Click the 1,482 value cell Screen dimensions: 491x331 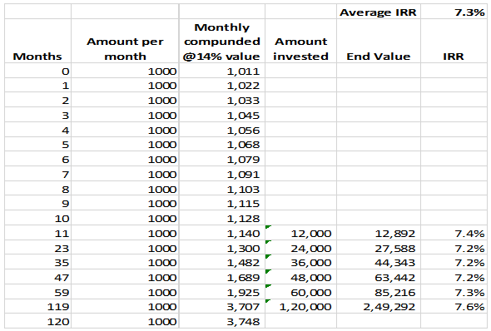pyautogui.click(x=222, y=262)
